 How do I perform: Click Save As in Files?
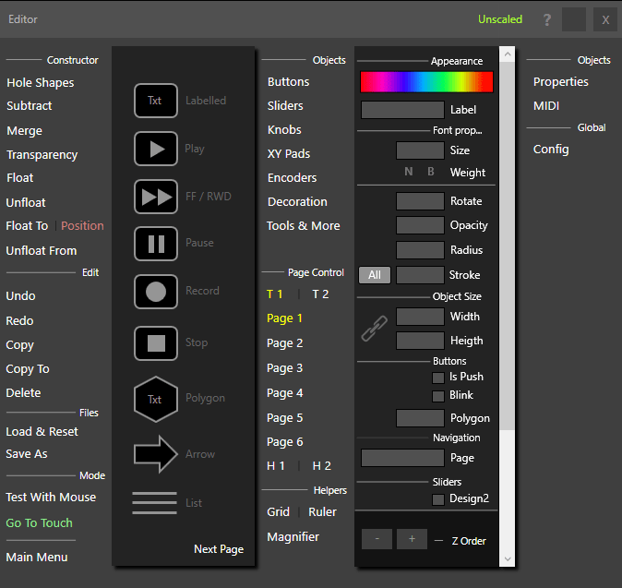click(27, 454)
